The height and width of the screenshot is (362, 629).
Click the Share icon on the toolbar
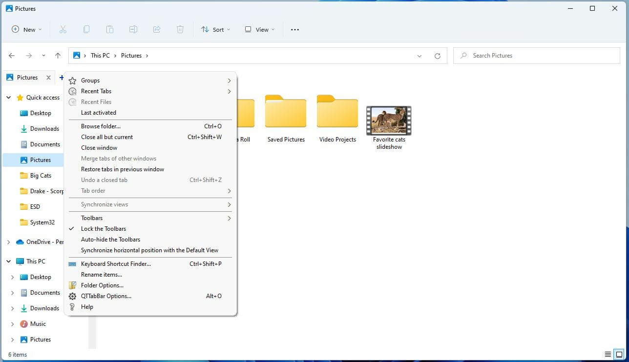pos(156,29)
